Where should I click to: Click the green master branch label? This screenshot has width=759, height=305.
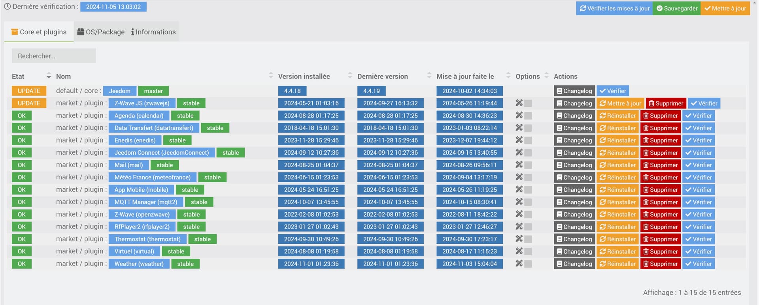[153, 91]
